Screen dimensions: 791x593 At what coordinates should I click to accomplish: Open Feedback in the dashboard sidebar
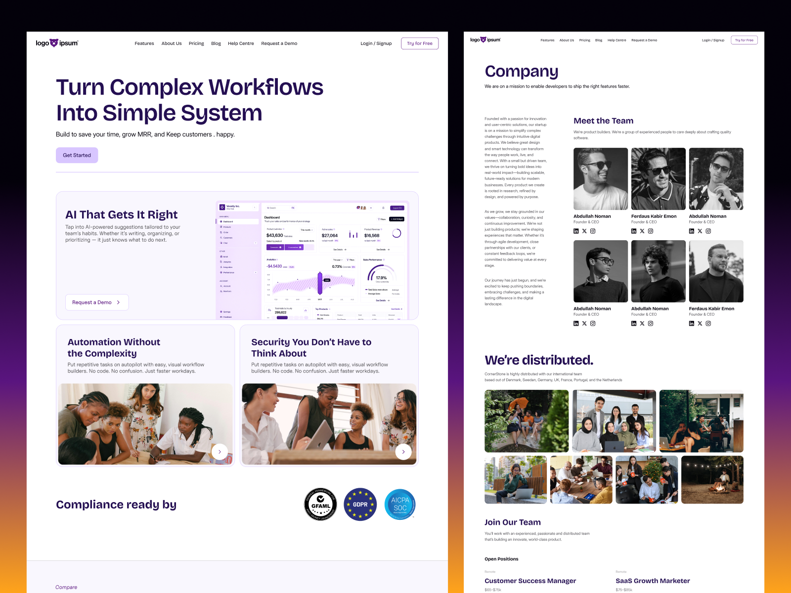226,317
